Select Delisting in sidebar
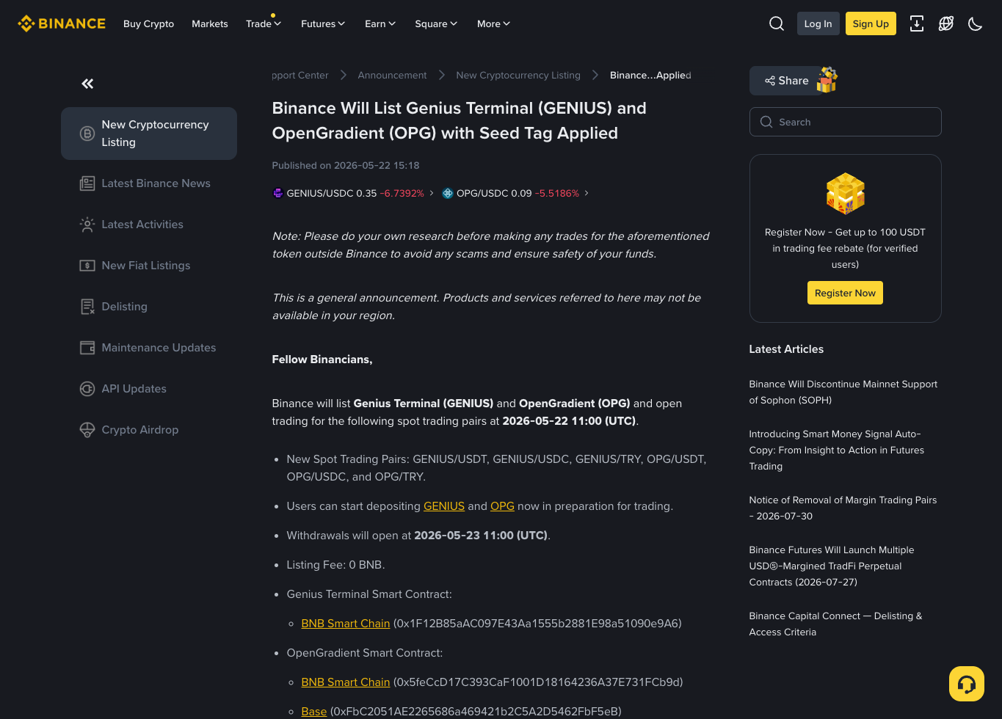This screenshot has height=719, width=1002. click(x=149, y=307)
